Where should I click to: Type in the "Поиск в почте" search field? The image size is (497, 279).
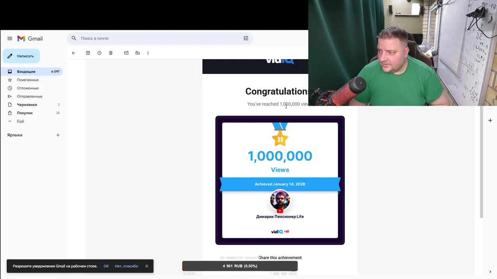(160, 38)
